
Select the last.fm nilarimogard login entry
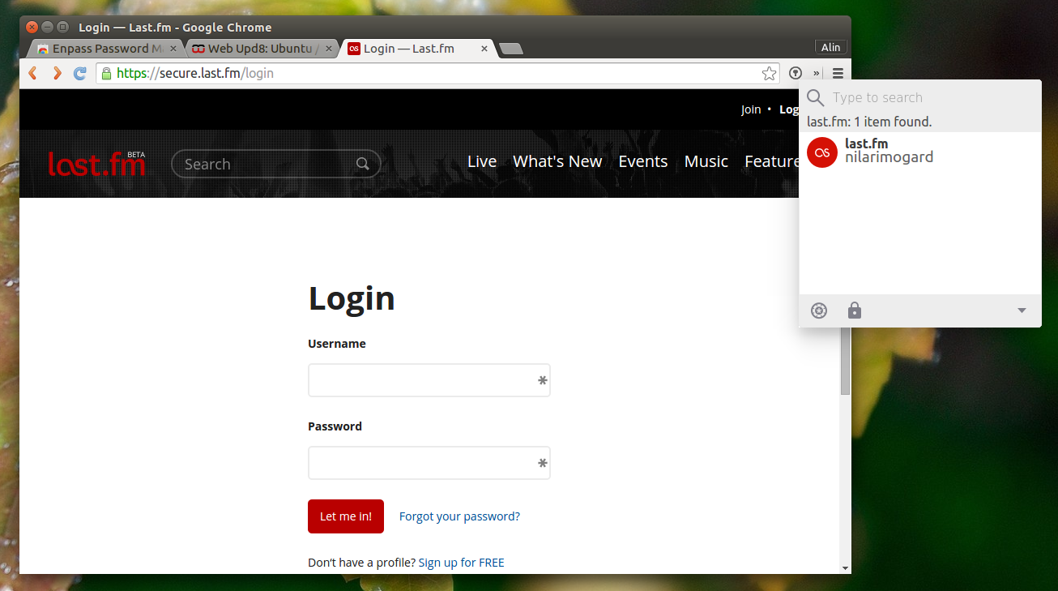920,152
